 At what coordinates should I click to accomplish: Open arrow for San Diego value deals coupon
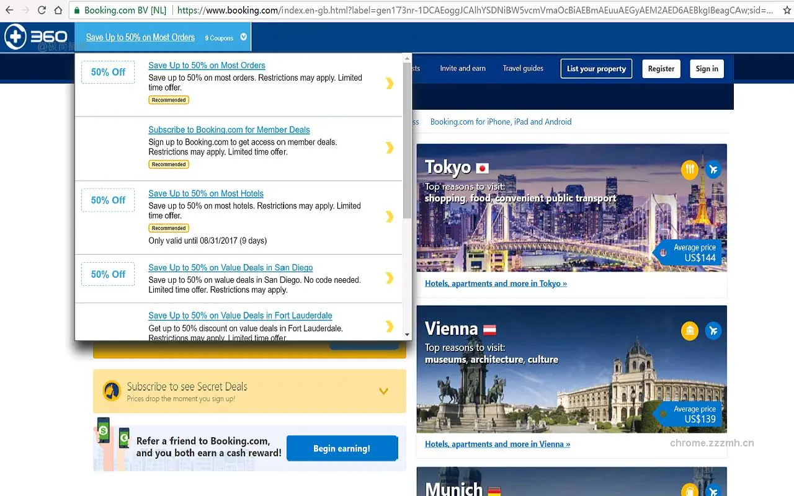[x=390, y=278]
